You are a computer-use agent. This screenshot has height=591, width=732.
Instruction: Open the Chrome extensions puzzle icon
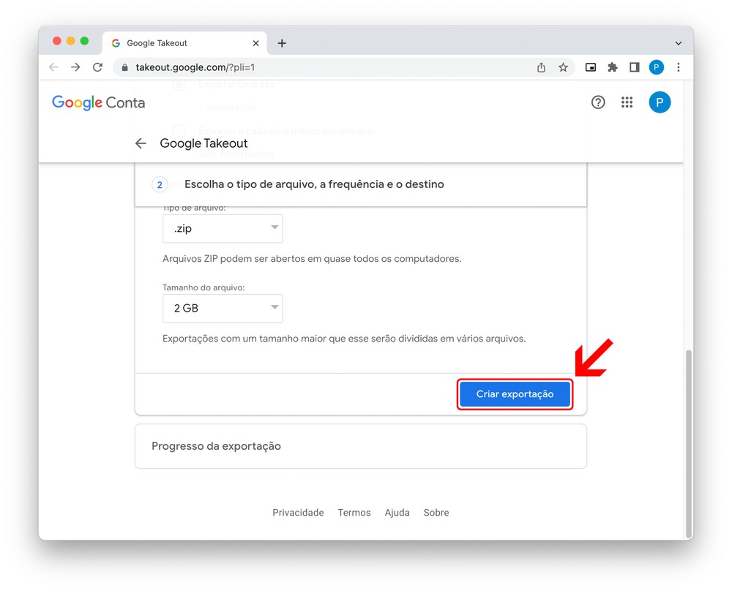coord(613,67)
